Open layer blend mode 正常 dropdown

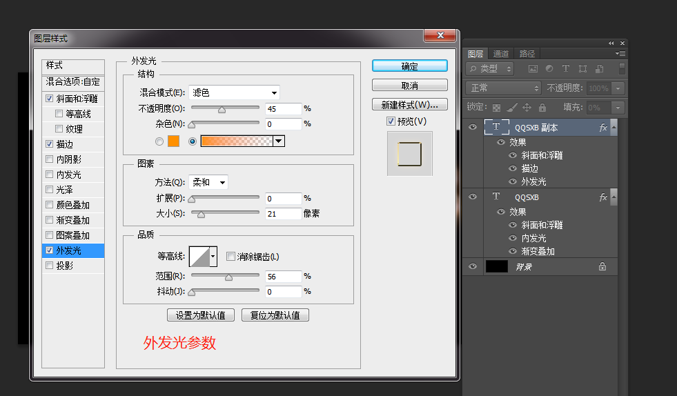pos(504,88)
